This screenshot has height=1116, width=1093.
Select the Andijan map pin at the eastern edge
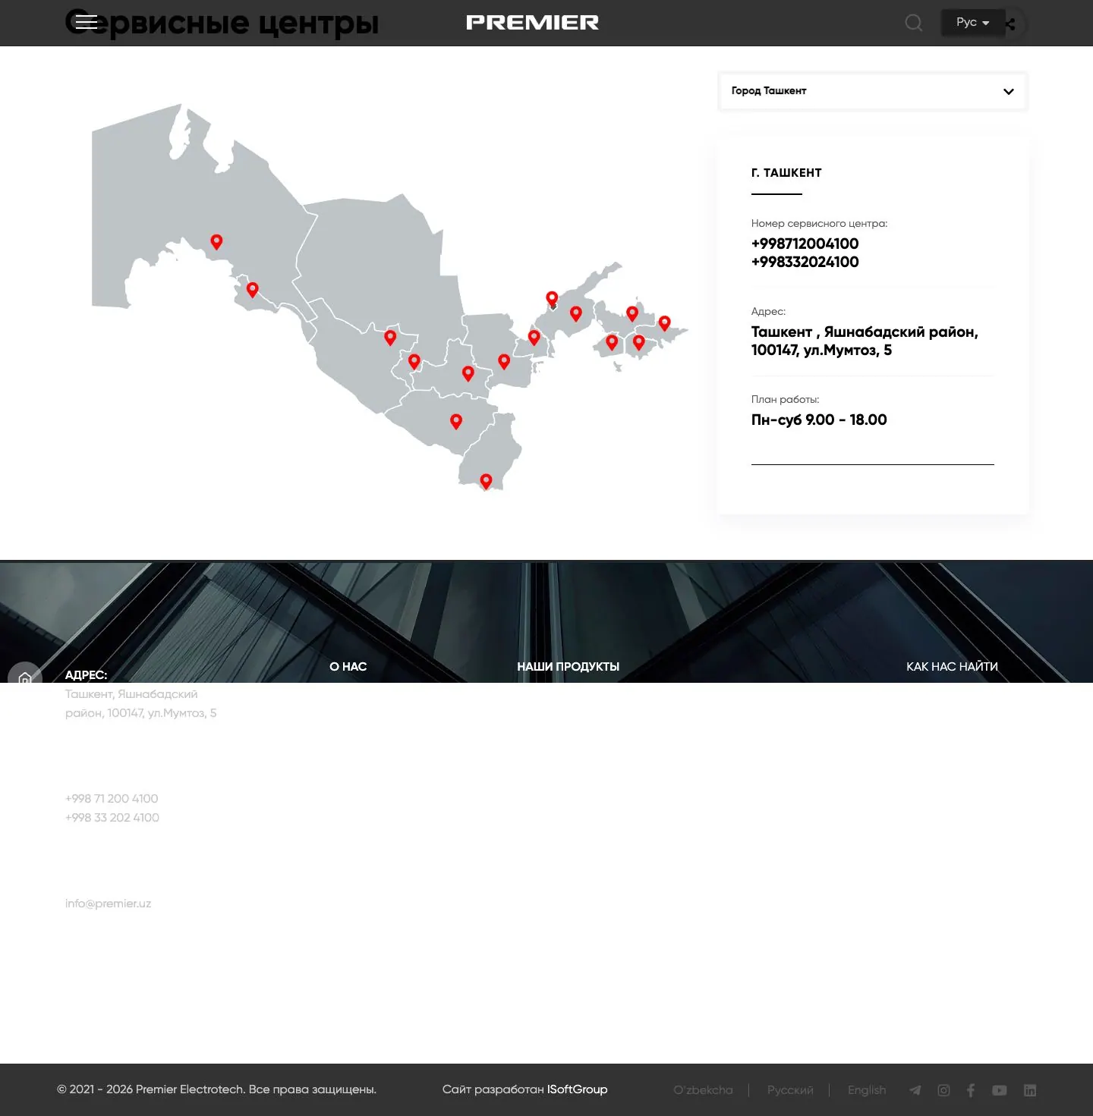point(664,322)
